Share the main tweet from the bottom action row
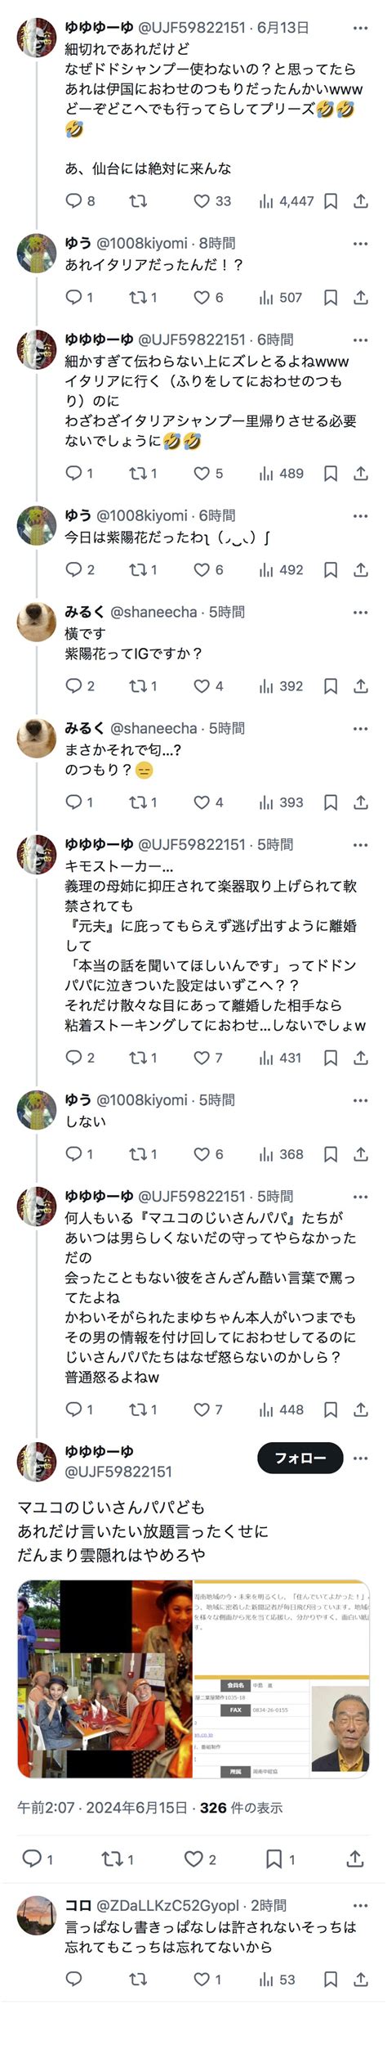Screen dimensions: 387x2045 pyautogui.click(x=355, y=1859)
